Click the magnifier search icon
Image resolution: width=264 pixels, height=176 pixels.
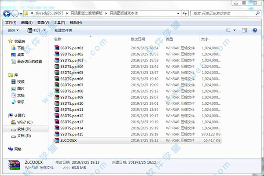[x=257, y=13]
